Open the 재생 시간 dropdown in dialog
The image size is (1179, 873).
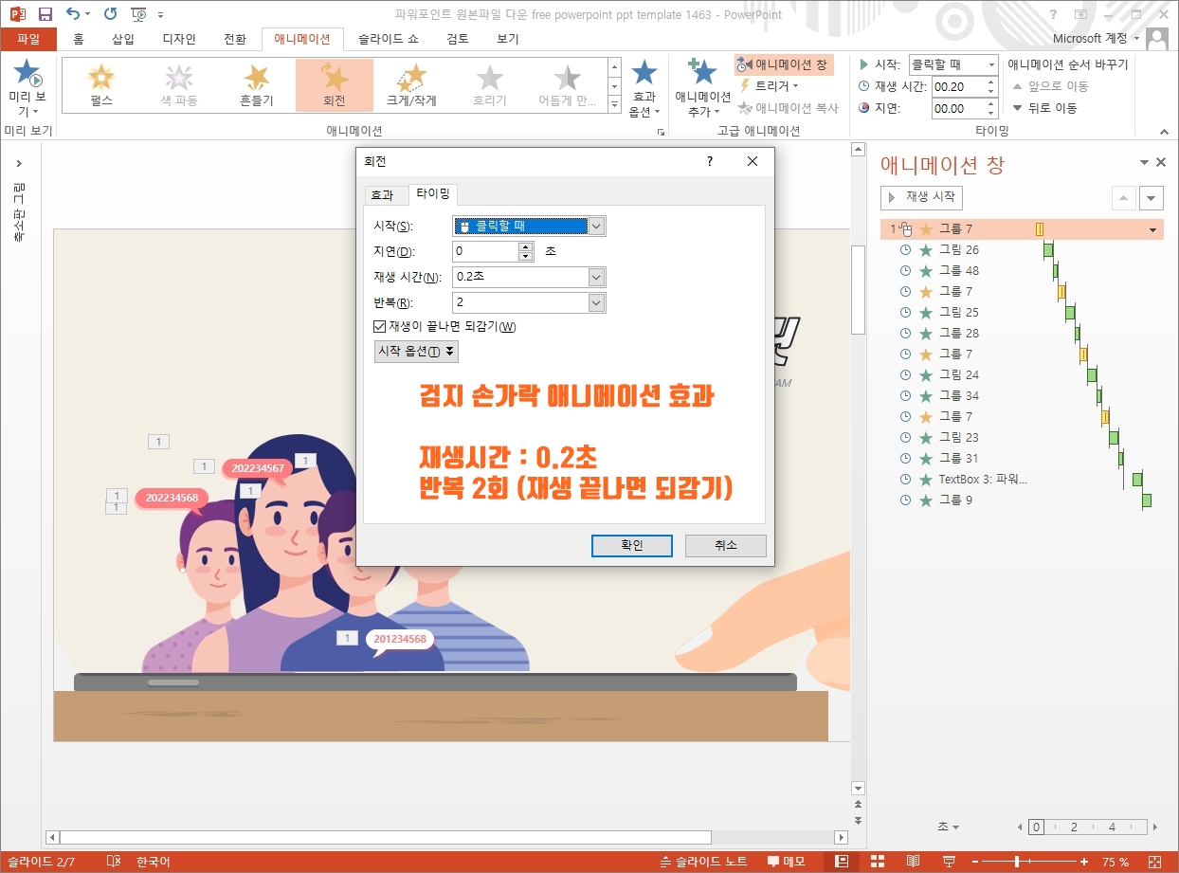click(596, 277)
